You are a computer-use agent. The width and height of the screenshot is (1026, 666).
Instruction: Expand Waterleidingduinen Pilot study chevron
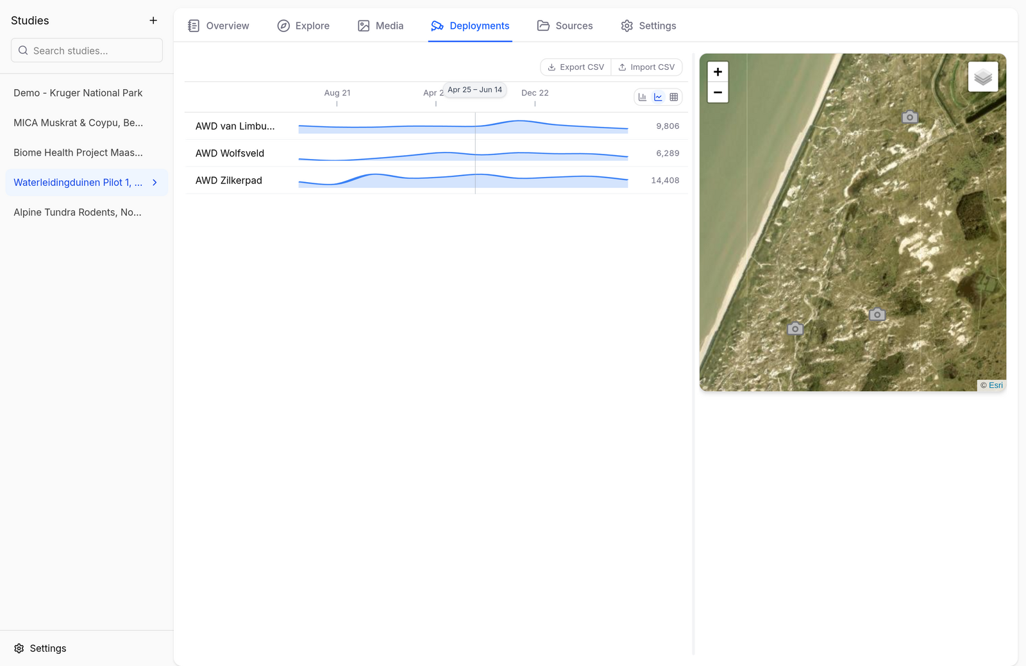pyautogui.click(x=155, y=183)
